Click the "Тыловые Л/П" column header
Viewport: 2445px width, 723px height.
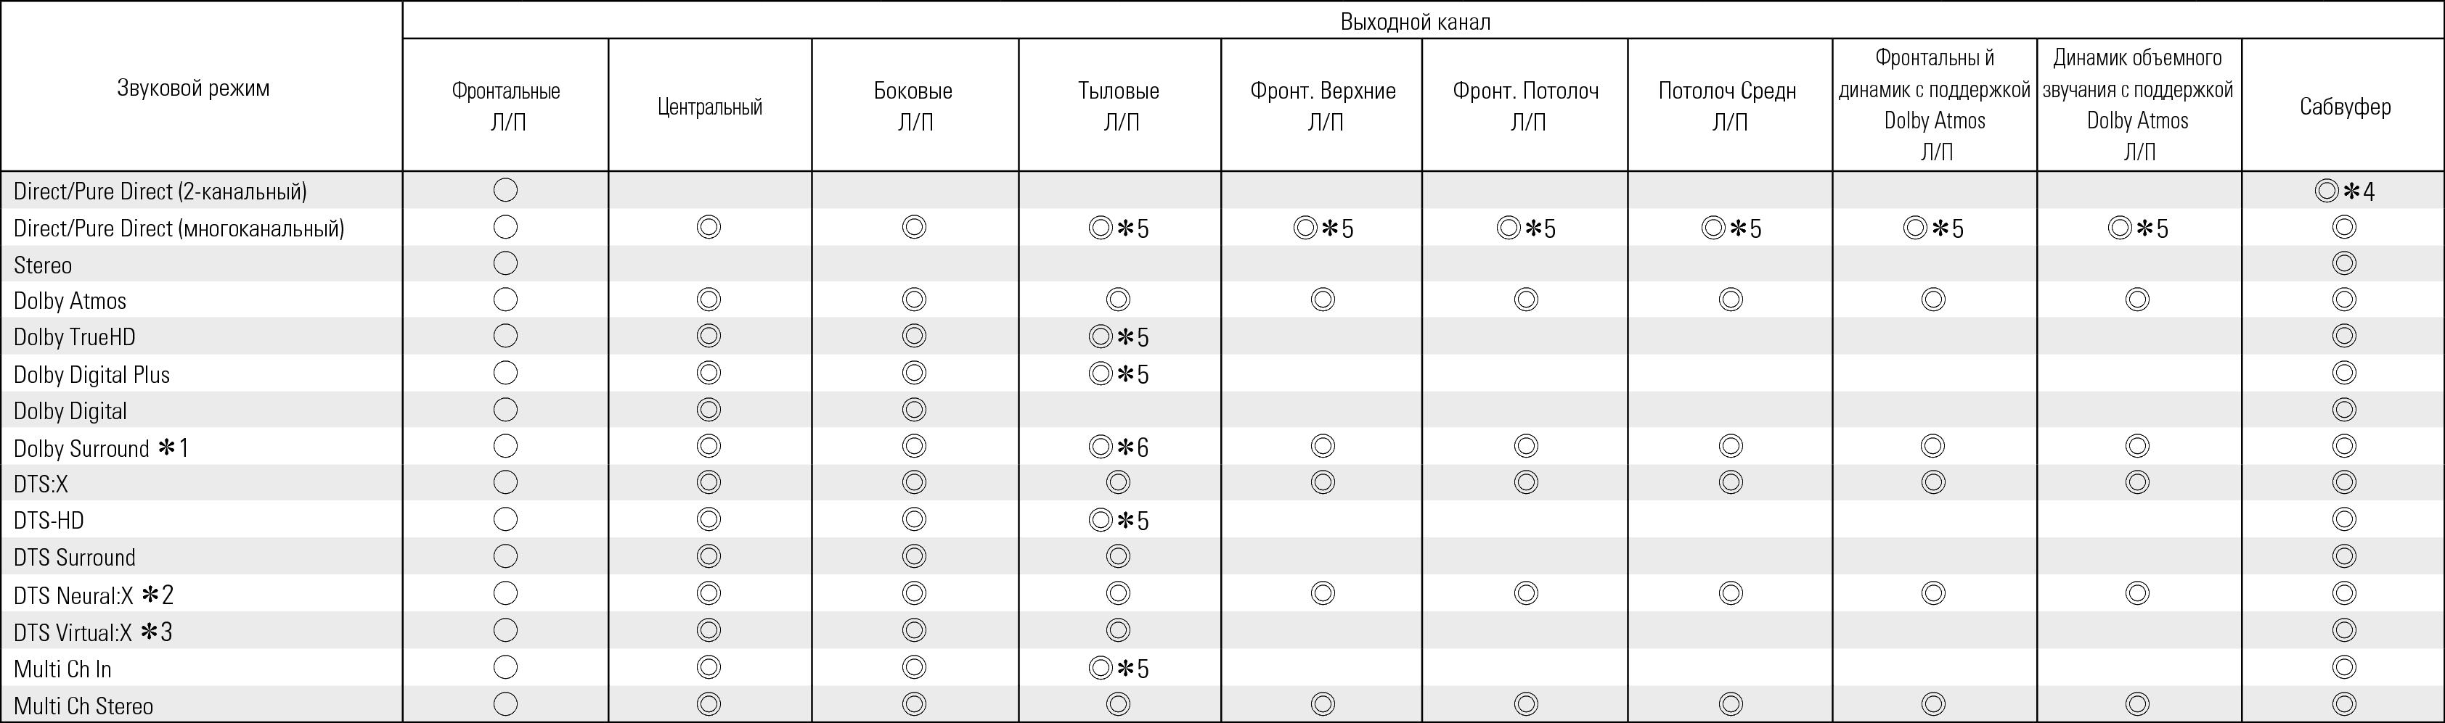tap(1119, 106)
